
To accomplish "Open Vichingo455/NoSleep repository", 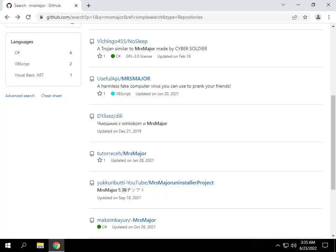I will [122, 41].
